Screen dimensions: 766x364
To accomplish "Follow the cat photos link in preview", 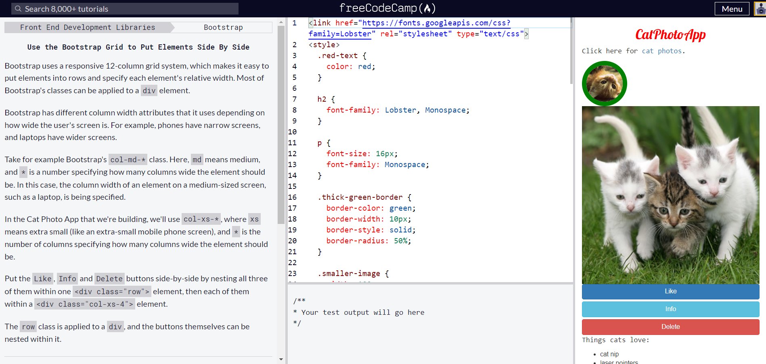I will tap(662, 51).
